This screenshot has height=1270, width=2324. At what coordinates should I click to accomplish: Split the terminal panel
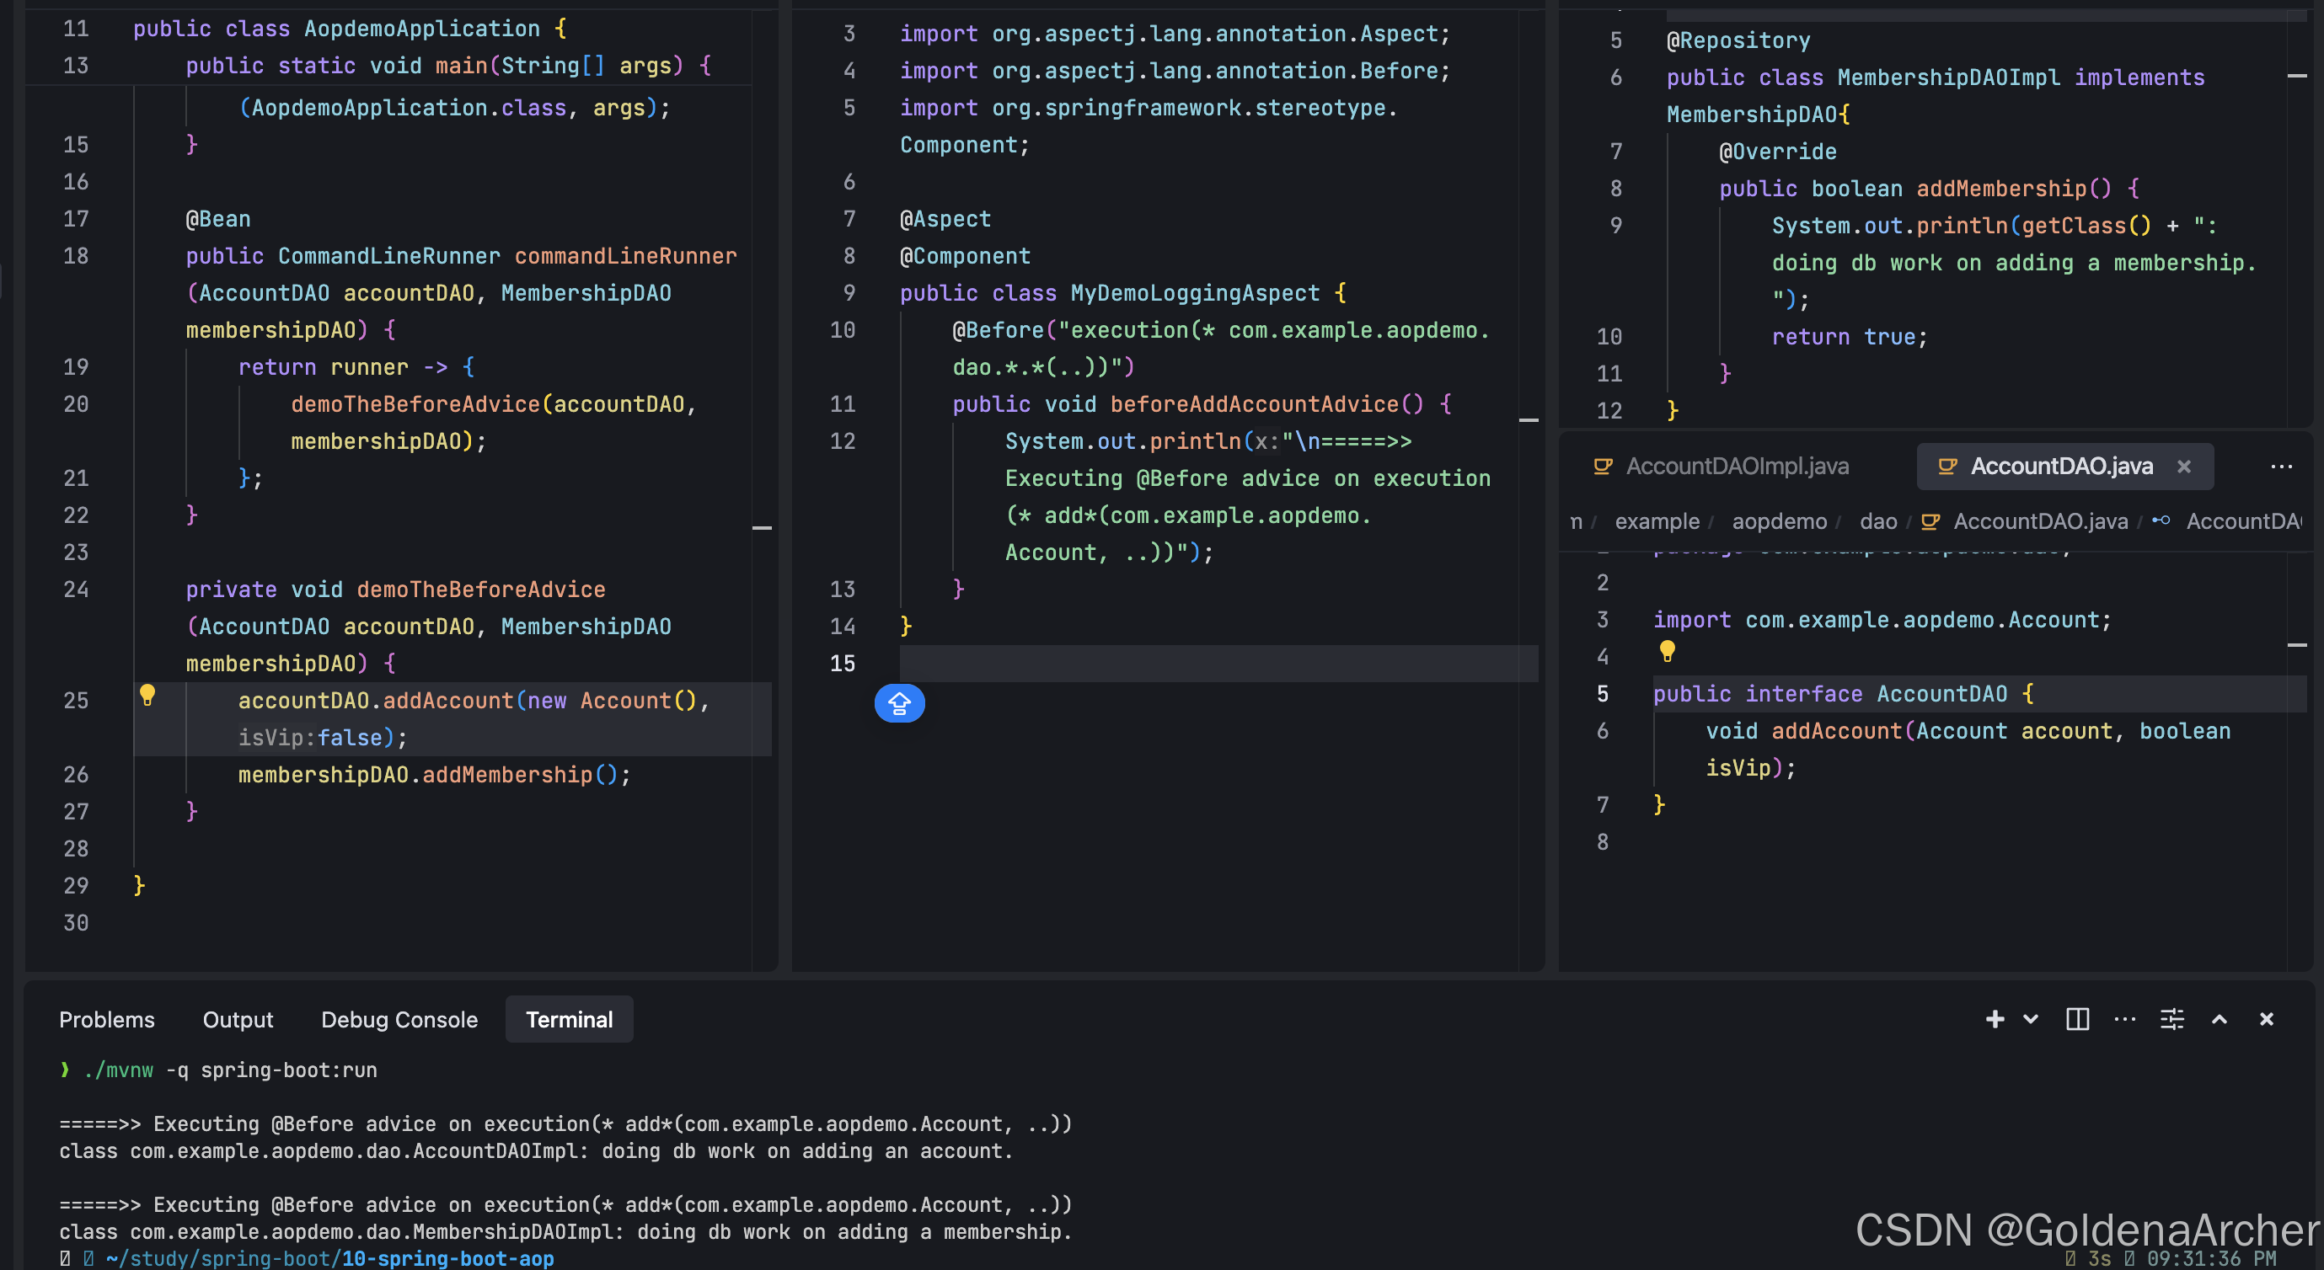click(x=2077, y=1019)
